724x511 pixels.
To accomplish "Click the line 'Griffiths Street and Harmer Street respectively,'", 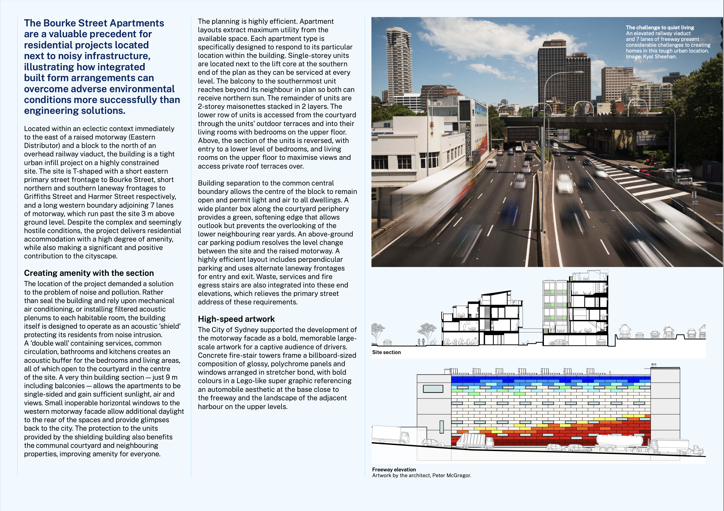I will coord(100,197).
